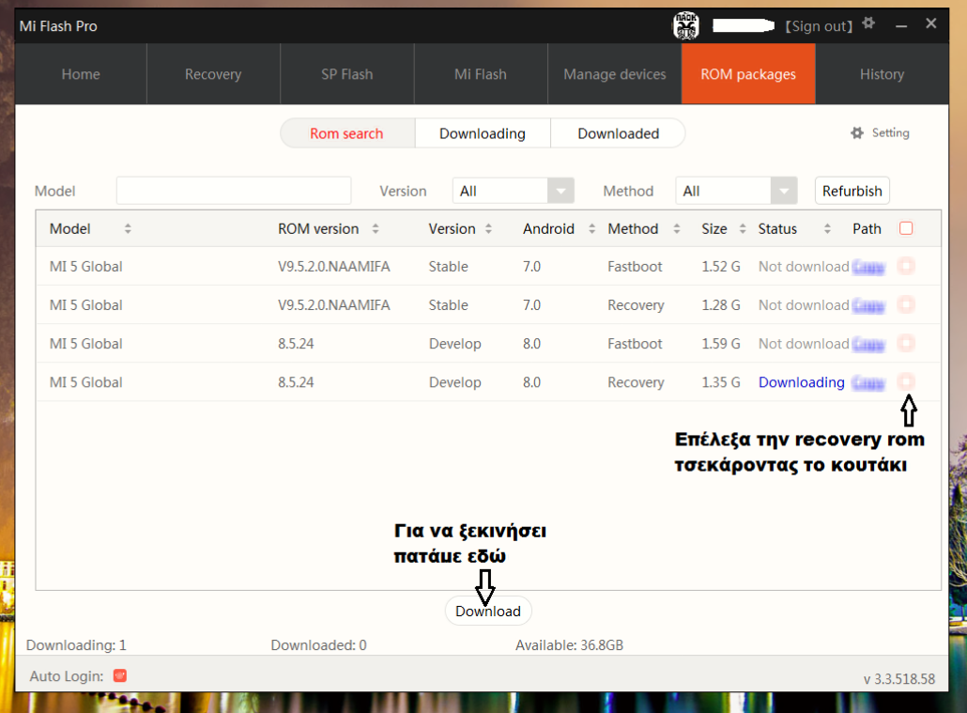
Task: Sort by Status column arrows
Action: (827, 228)
